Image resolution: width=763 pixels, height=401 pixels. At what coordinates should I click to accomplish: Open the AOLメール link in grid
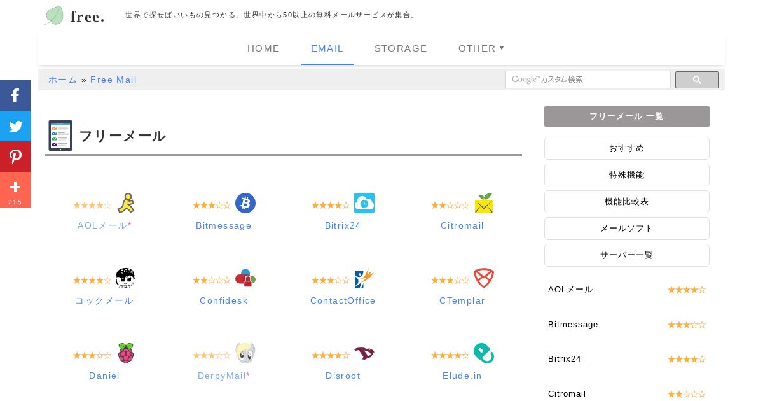(104, 225)
